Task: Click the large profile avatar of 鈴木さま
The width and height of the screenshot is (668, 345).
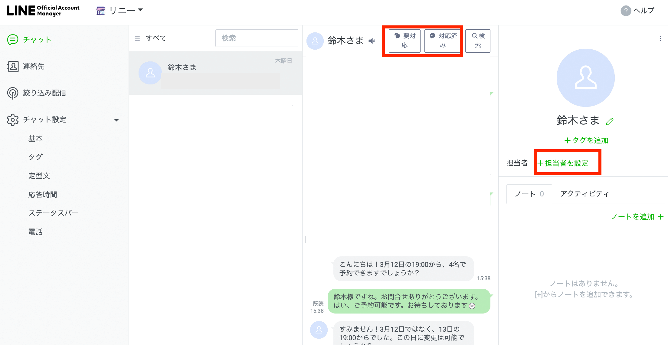Action: [x=585, y=78]
